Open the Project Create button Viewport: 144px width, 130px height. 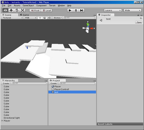coord(54,83)
